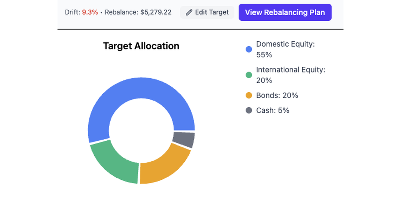Click the green International Equity legend dot

tap(249, 75)
